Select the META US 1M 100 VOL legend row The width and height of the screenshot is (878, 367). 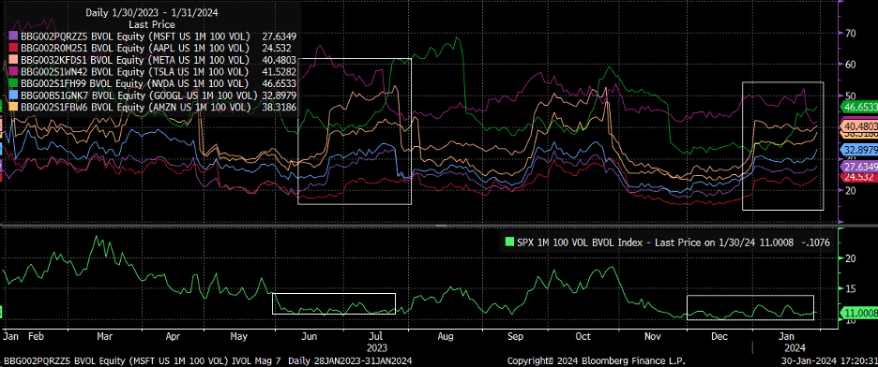(154, 60)
